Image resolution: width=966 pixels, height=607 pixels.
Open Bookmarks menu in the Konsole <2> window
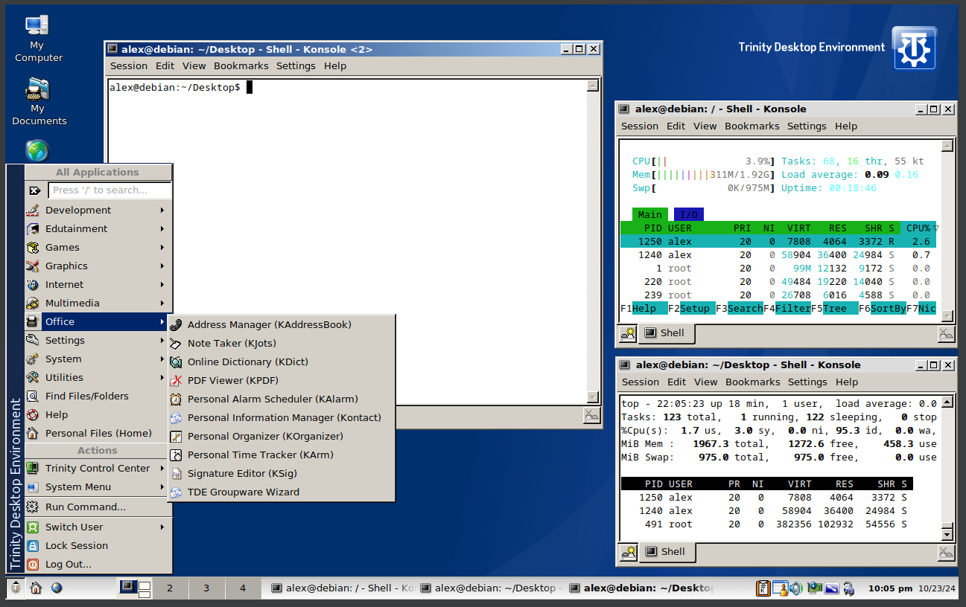[x=241, y=66]
